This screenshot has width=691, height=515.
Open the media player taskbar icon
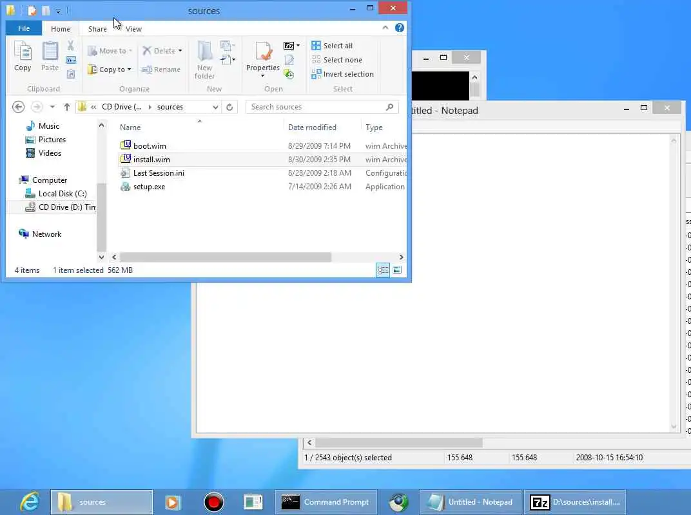[173, 502]
